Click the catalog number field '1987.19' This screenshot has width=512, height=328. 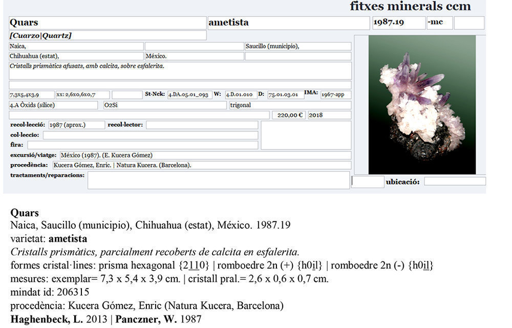click(399, 23)
